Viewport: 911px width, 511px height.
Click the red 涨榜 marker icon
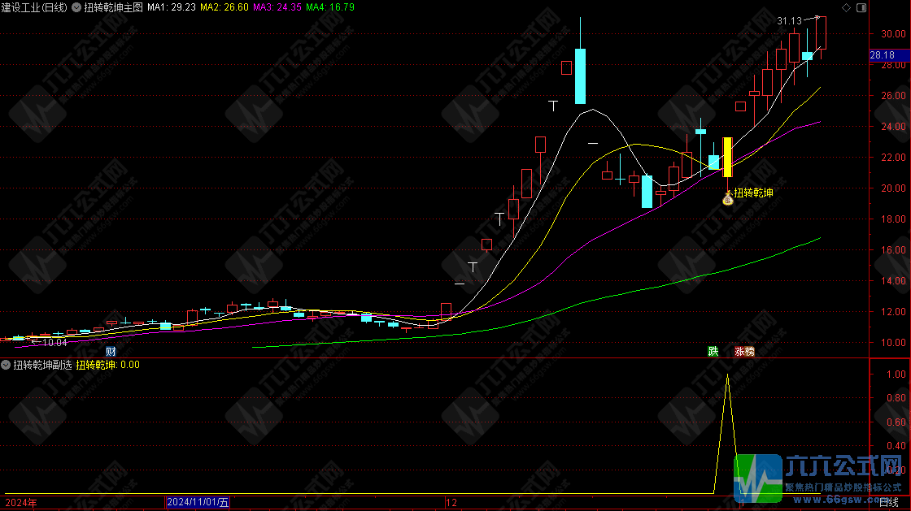pos(744,352)
